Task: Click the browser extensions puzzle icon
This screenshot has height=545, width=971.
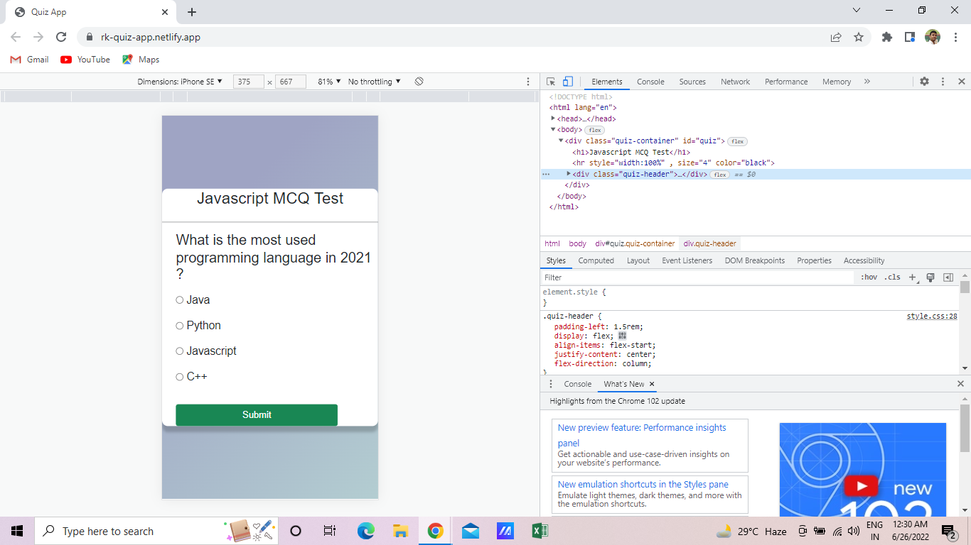Action: 887,36
